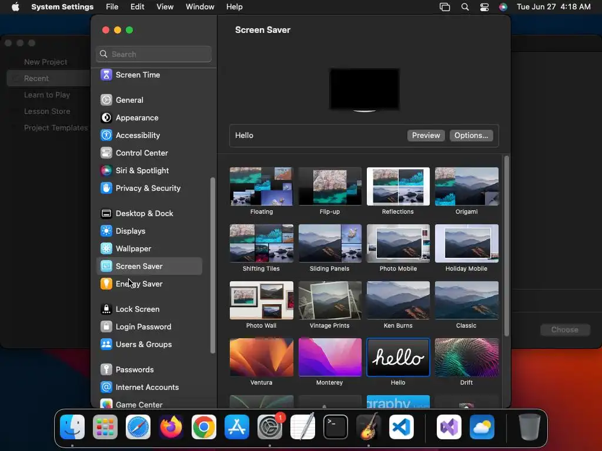Open Spotlight search in menu bar
This screenshot has width=602, height=451.
pyautogui.click(x=465, y=7)
